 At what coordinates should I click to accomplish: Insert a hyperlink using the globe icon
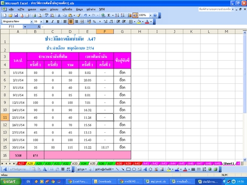[103, 15]
